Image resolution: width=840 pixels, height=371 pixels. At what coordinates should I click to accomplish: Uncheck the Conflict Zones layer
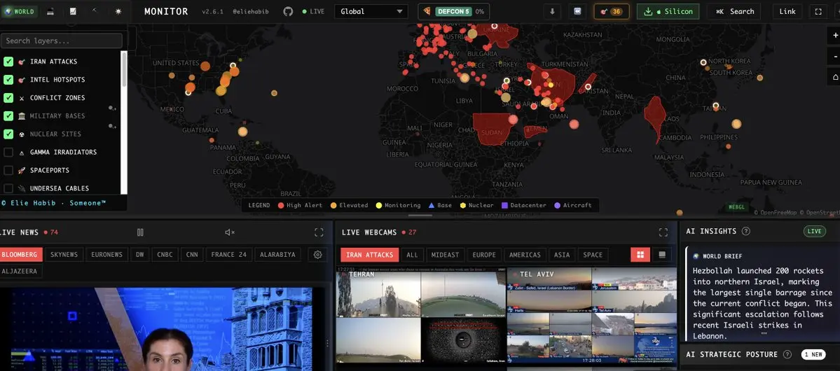pyautogui.click(x=8, y=98)
